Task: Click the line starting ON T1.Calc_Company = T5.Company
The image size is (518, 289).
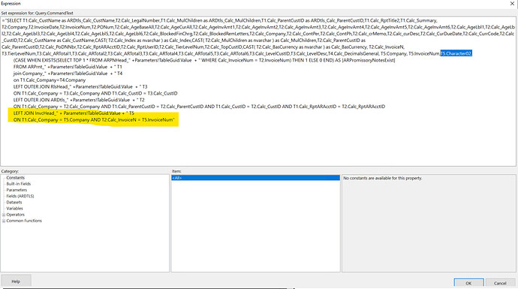Action: coord(94,119)
